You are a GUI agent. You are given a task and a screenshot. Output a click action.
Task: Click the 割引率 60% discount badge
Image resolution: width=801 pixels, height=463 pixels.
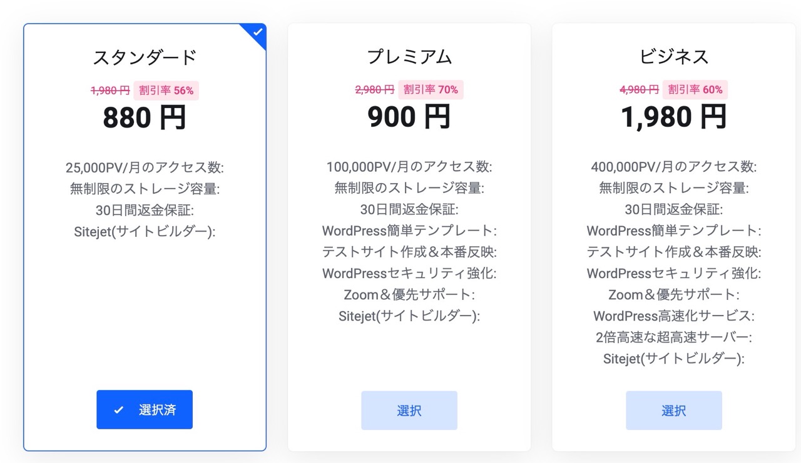point(695,90)
